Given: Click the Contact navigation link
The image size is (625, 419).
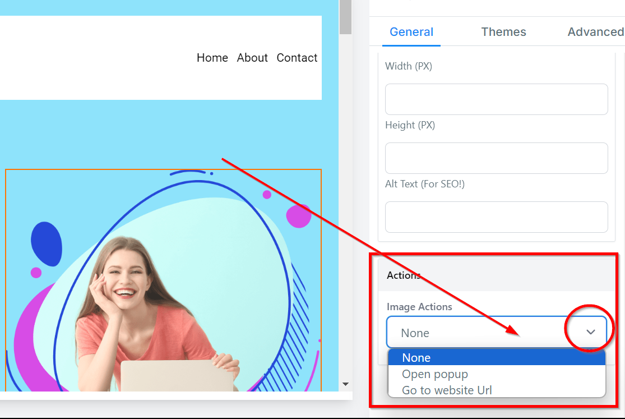Looking at the screenshot, I should 297,58.
